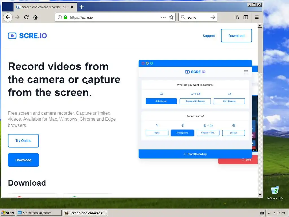Click scrollbar down arrow
This screenshot has height=217, width=289.
point(260,195)
